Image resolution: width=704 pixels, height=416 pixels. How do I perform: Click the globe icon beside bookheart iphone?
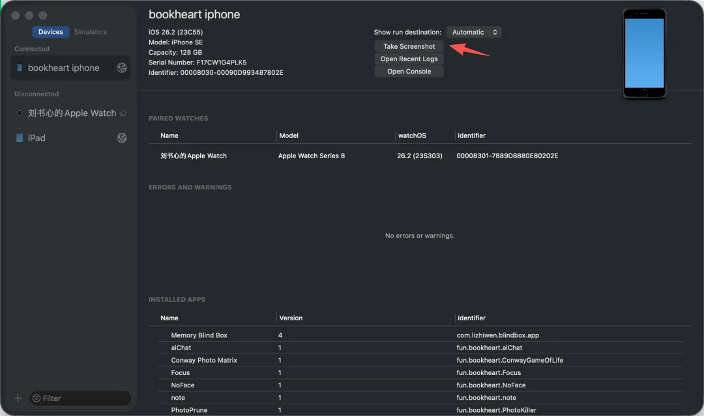[x=121, y=68]
